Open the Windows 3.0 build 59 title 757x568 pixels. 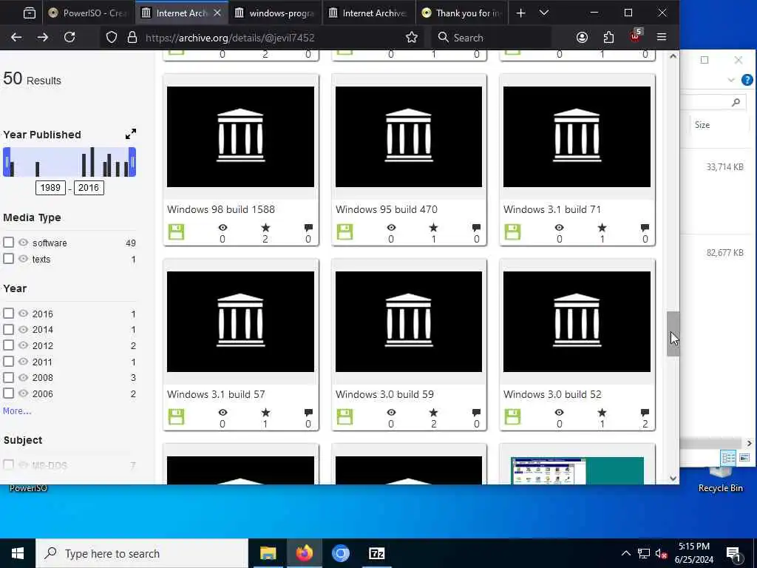tap(384, 394)
